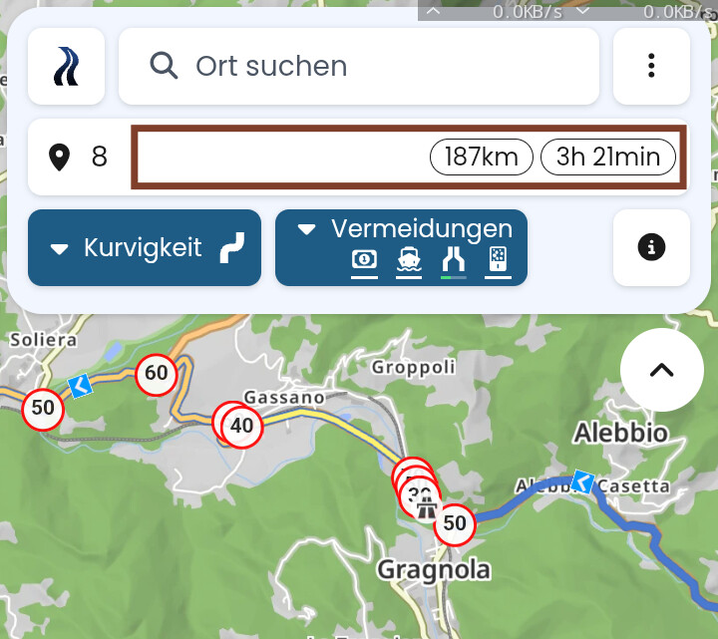
Task: Click the 3h 21min duration badge
Action: pyautogui.click(x=608, y=157)
